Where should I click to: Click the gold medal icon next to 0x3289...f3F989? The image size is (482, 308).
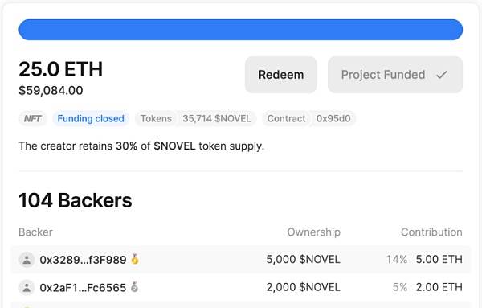[x=135, y=259]
